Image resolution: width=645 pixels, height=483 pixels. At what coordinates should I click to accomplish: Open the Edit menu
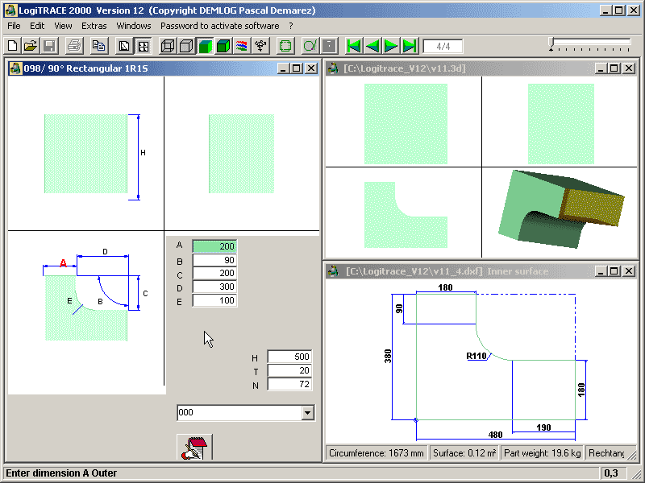coord(37,26)
